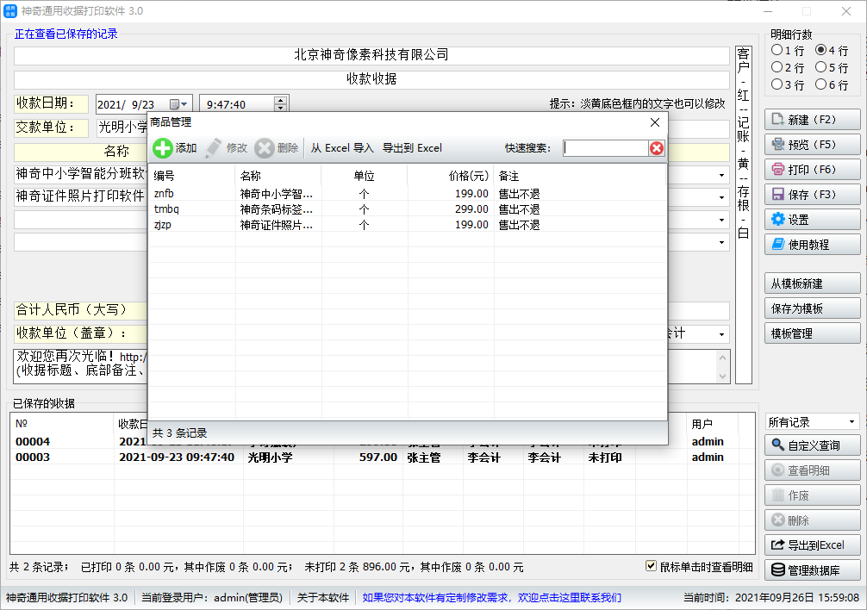Open 使用教程 via the book icon
The width and height of the screenshot is (867, 610).
[x=778, y=244]
